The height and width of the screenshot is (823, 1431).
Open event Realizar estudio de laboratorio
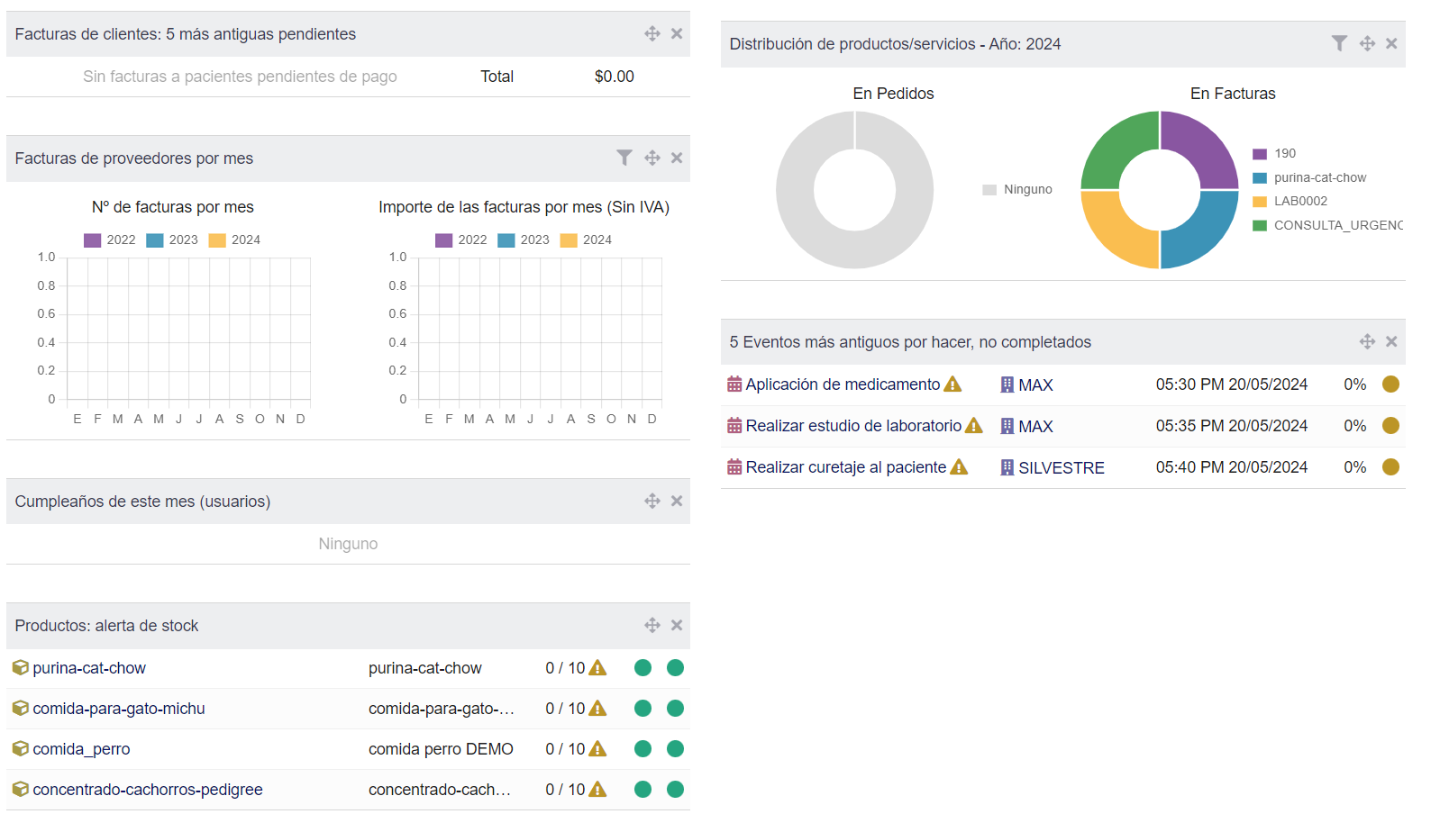click(x=853, y=426)
